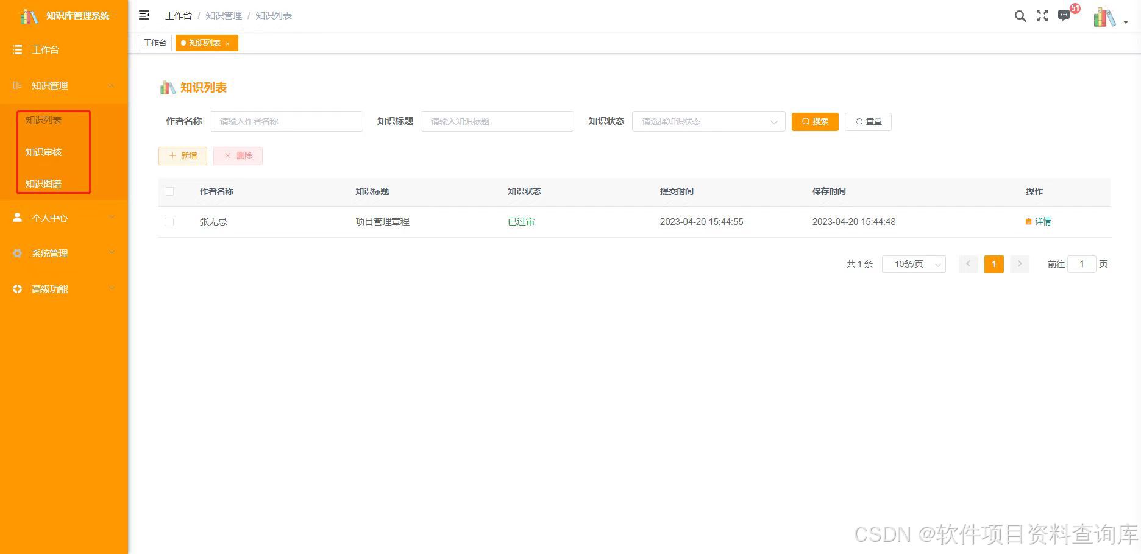Click the 已过审 status cell

click(521, 222)
